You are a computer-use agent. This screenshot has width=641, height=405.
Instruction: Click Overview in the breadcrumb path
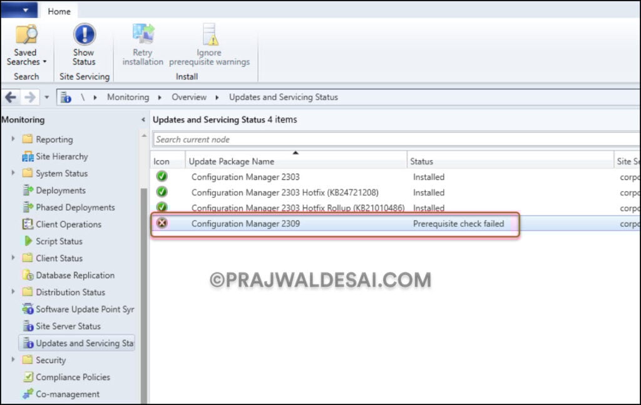coord(189,97)
